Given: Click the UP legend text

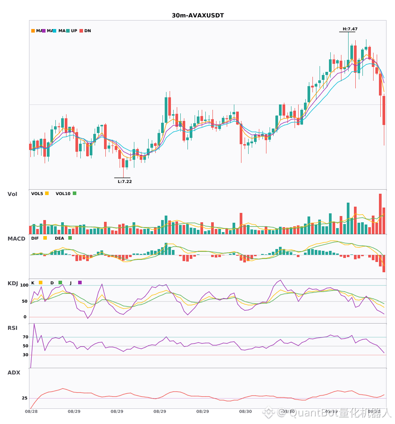Looking at the screenshot, I should pos(74,31).
